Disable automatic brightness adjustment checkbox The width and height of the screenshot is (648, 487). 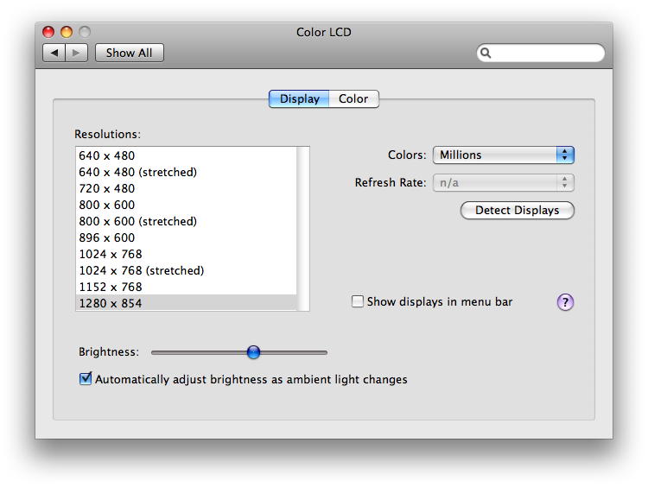coord(86,378)
